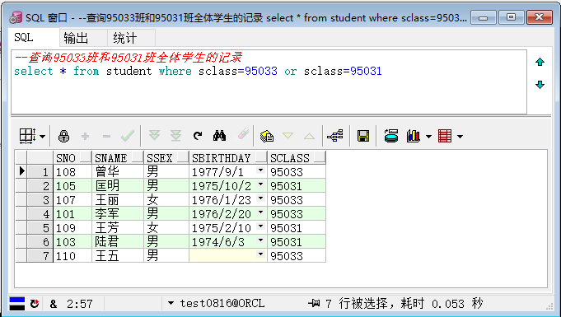Click the SNO cell 109
This screenshot has height=317, width=561.
click(x=72, y=227)
